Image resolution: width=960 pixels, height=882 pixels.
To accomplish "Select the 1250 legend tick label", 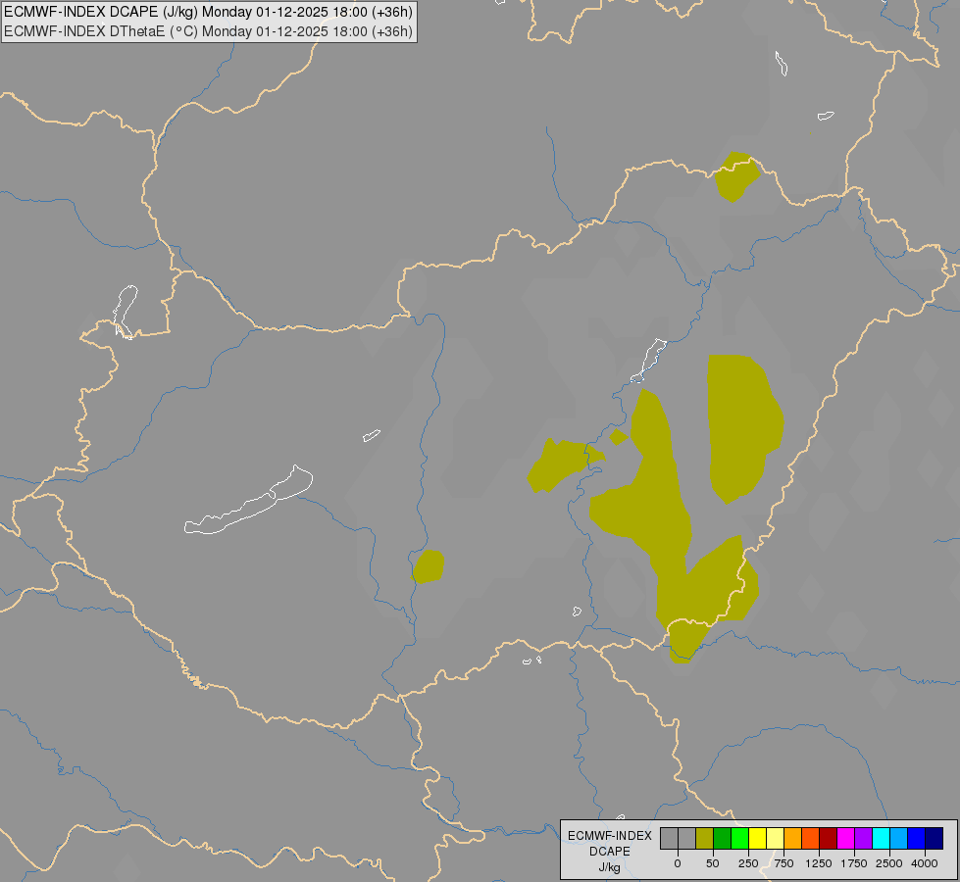I will point(819,863).
